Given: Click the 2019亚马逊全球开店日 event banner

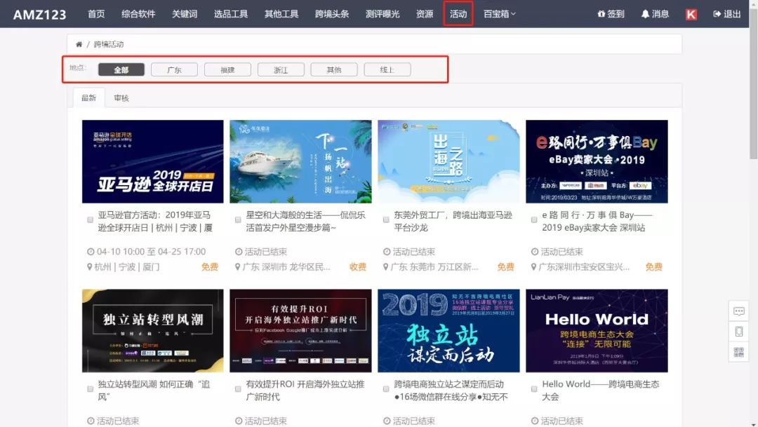Looking at the screenshot, I should (153, 162).
